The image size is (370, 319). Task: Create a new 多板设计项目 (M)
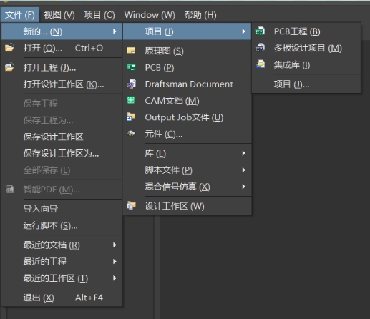pyautogui.click(x=306, y=48)
